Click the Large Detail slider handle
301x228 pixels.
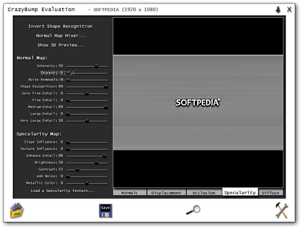pyautogui.click(x=68, y=114)
